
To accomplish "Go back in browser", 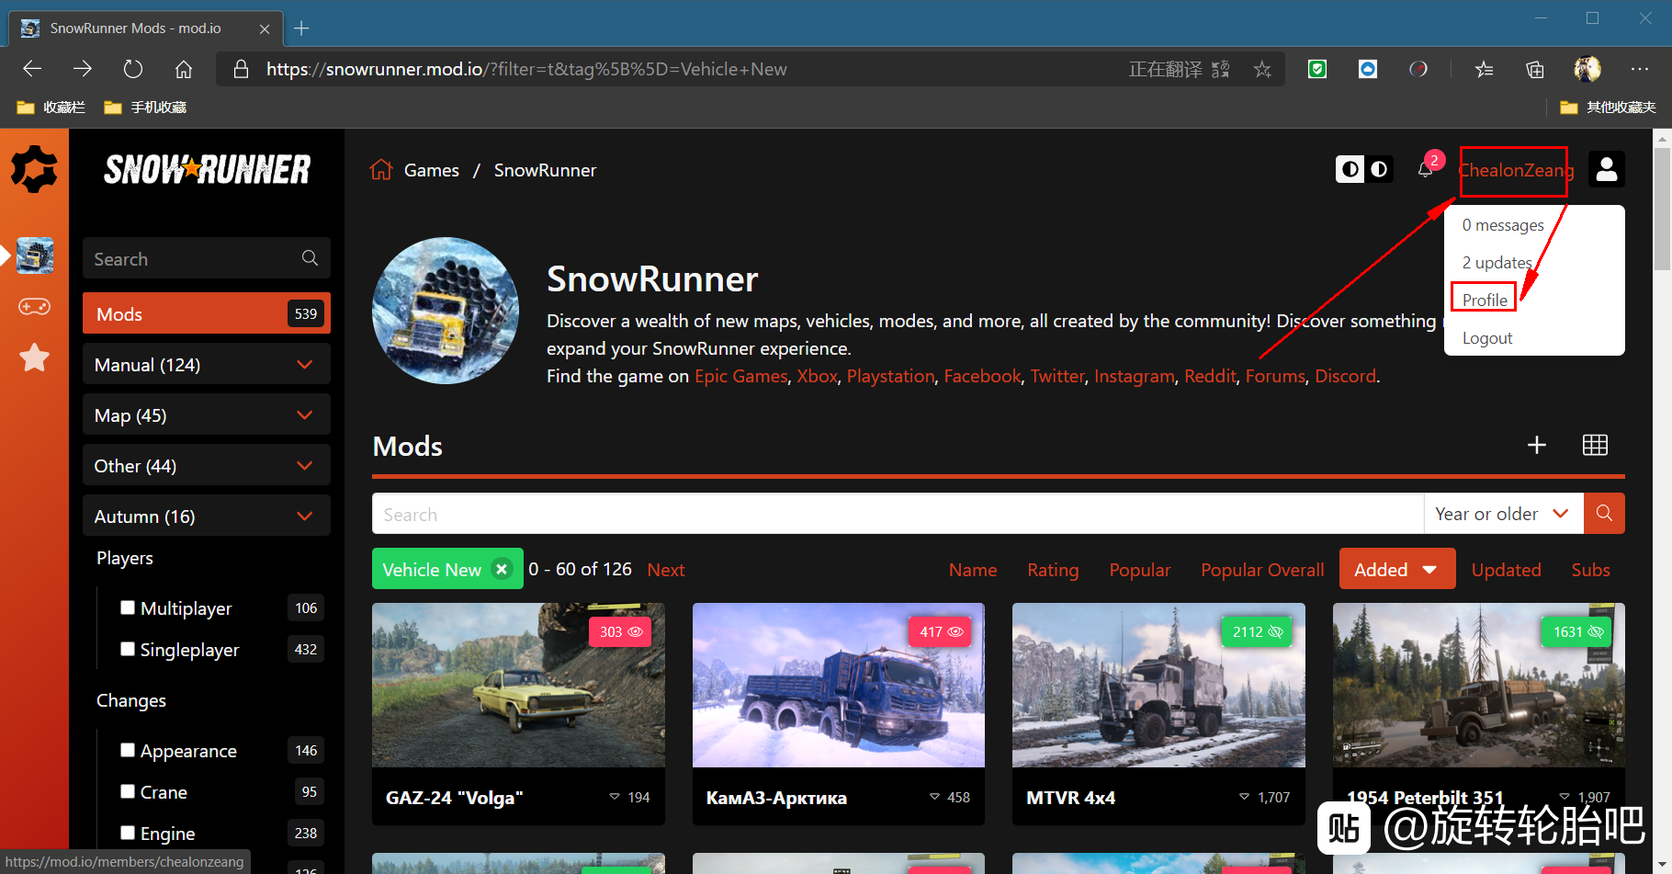I will 32,69.
